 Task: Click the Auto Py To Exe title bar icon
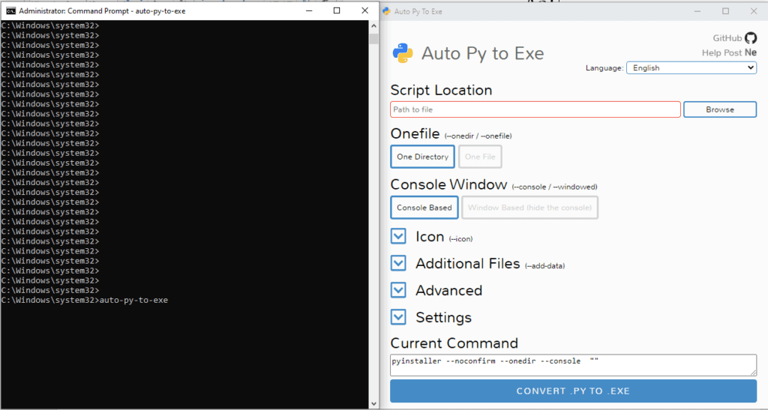tap(386, 11)
